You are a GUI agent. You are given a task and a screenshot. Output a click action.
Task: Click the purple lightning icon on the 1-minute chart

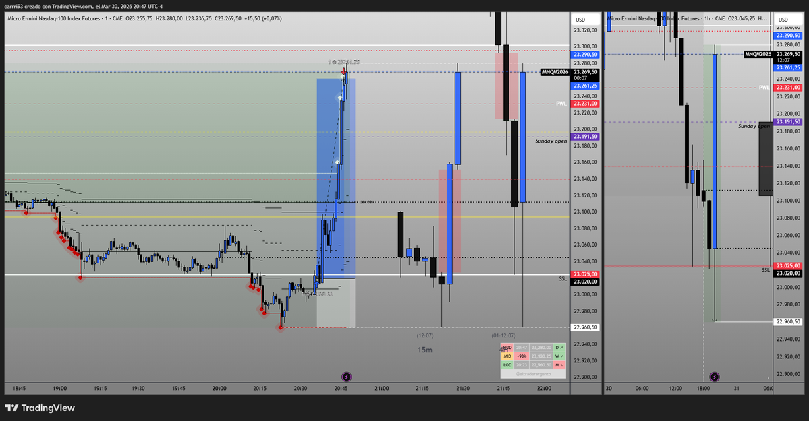346,377
